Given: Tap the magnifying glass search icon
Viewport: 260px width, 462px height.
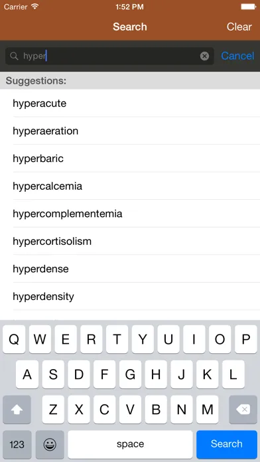Looking at the screenshot, I should 14,56.
